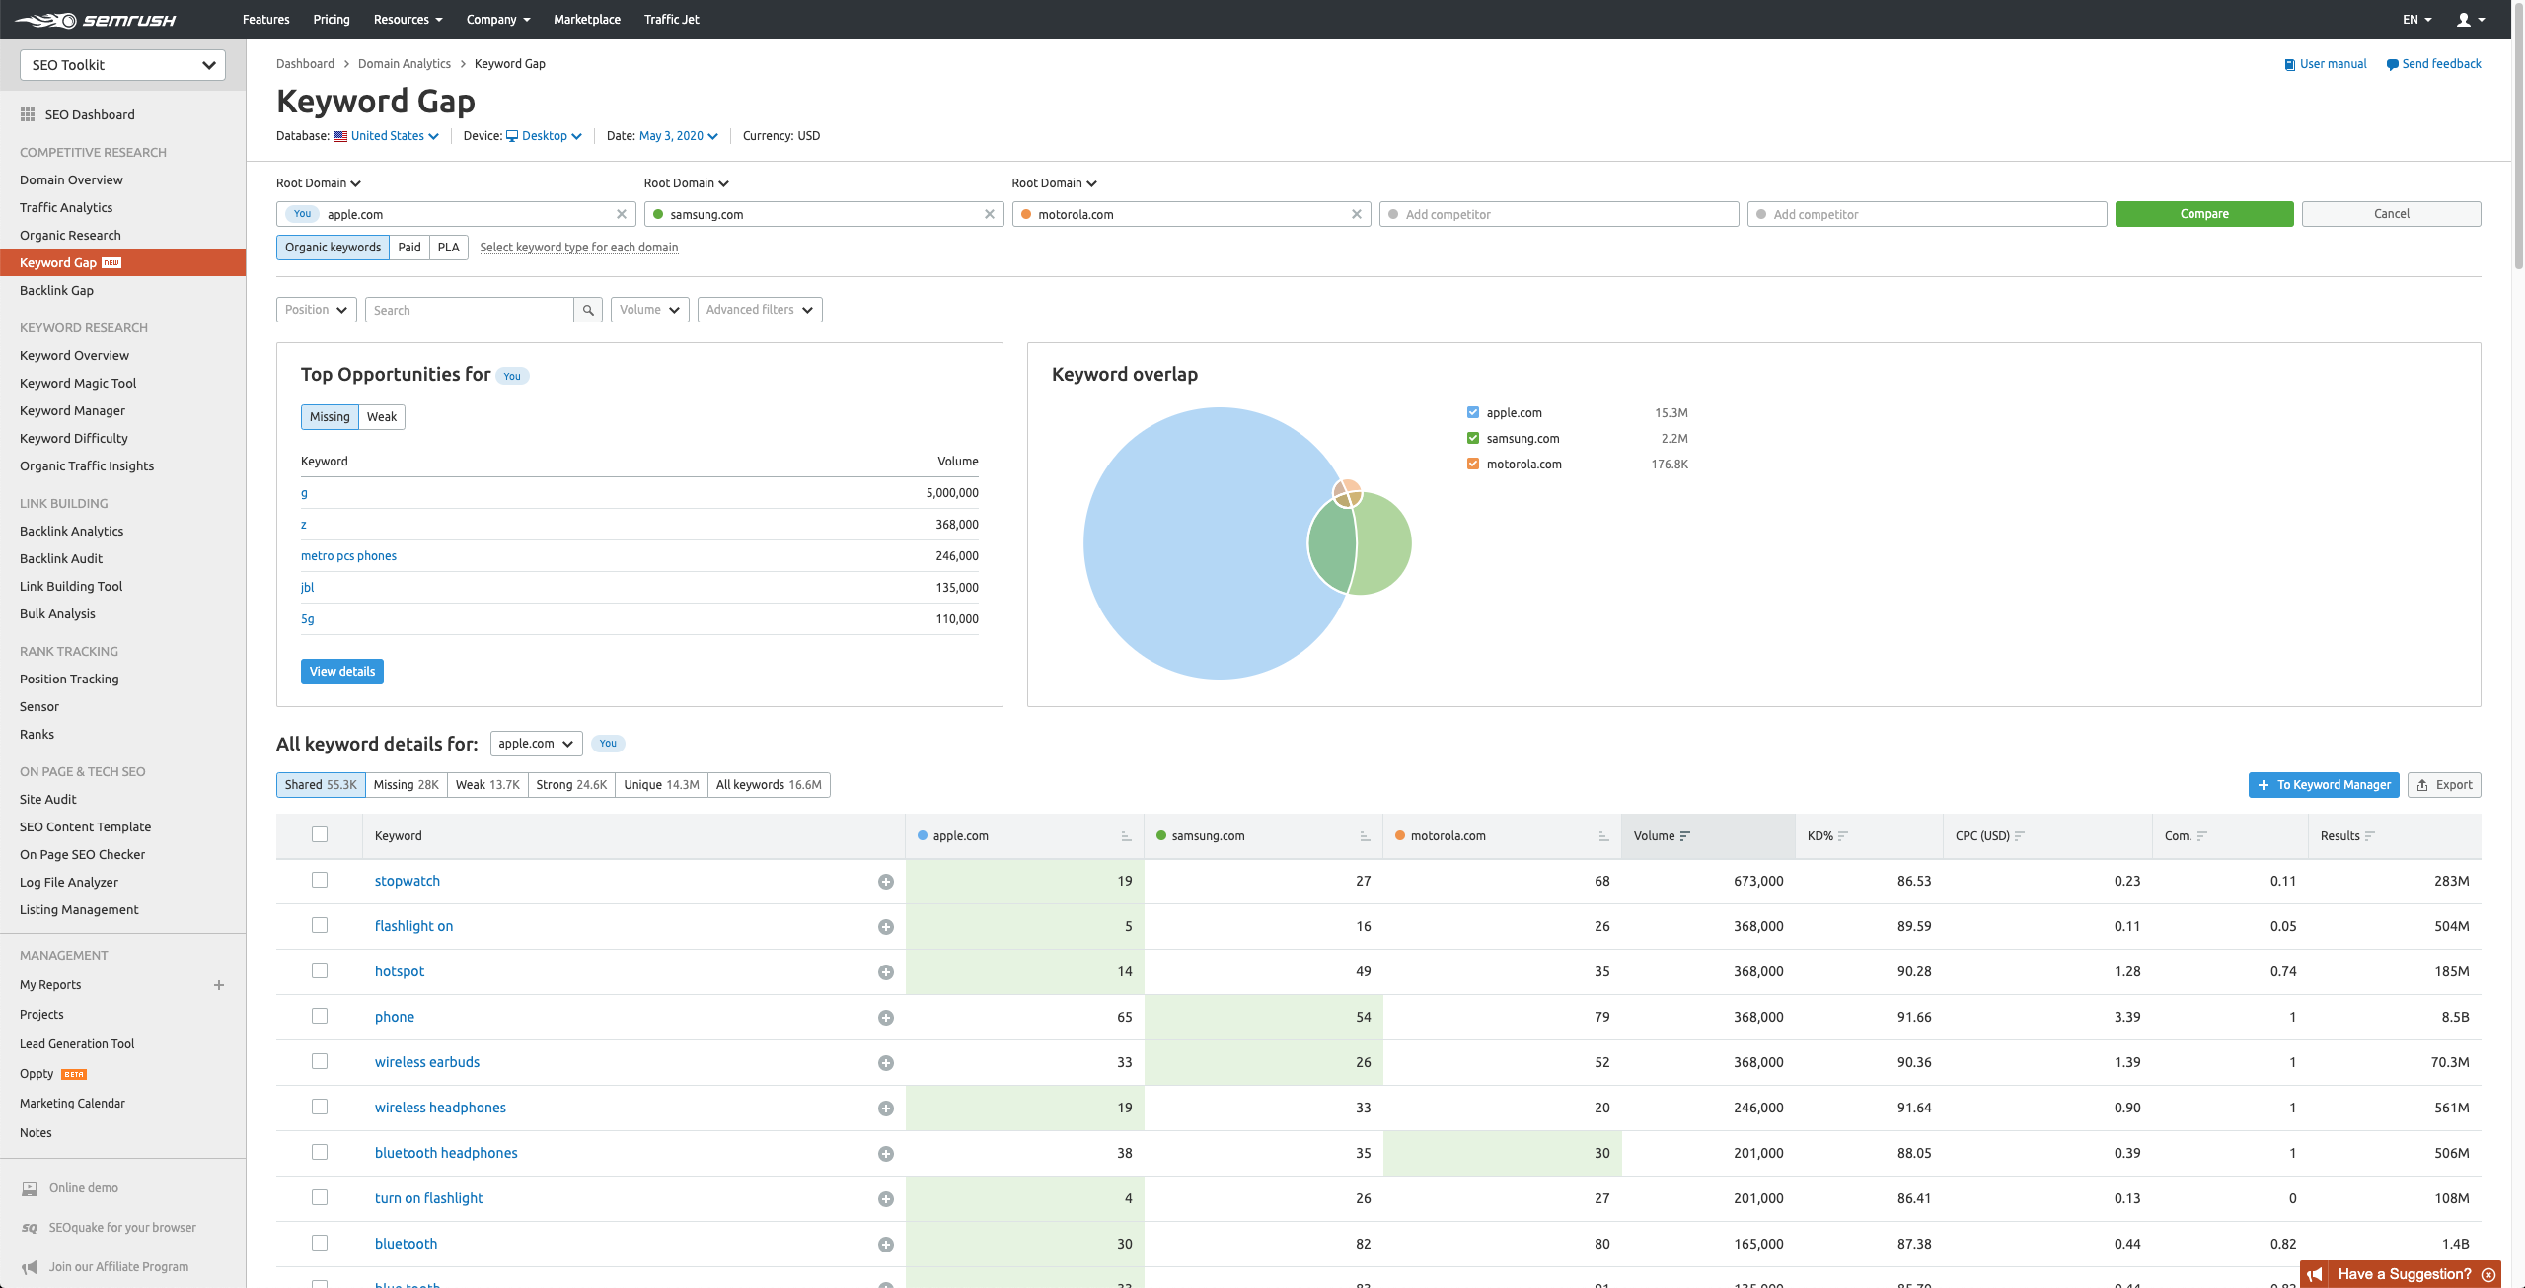2525x1288 pixels.
Task: Check the hotspot row checkbox
Action: [x=320, y=970]
